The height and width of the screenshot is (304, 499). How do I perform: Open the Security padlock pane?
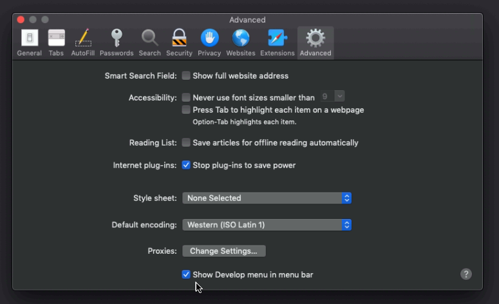179,43
